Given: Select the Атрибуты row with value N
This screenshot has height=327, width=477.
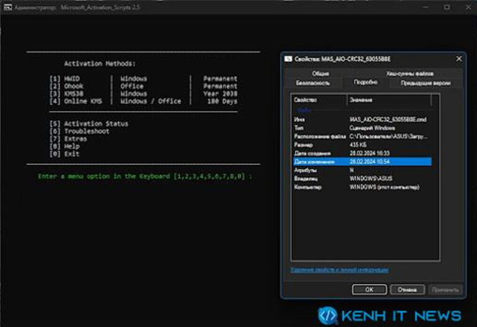Looking at the screenshot, I should click(362, 170).
